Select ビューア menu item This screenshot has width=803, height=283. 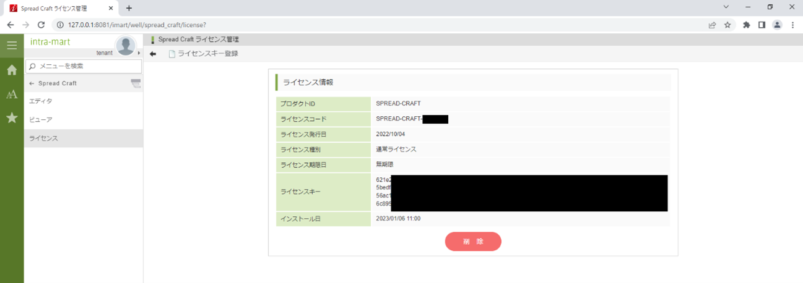41,120
